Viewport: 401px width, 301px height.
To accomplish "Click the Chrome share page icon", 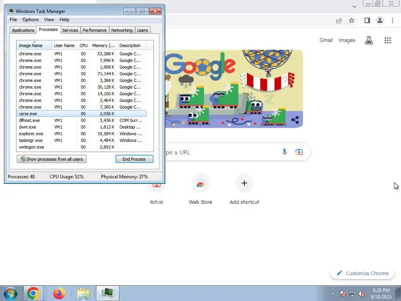I will pyautogui.click(x=339, y=20).
